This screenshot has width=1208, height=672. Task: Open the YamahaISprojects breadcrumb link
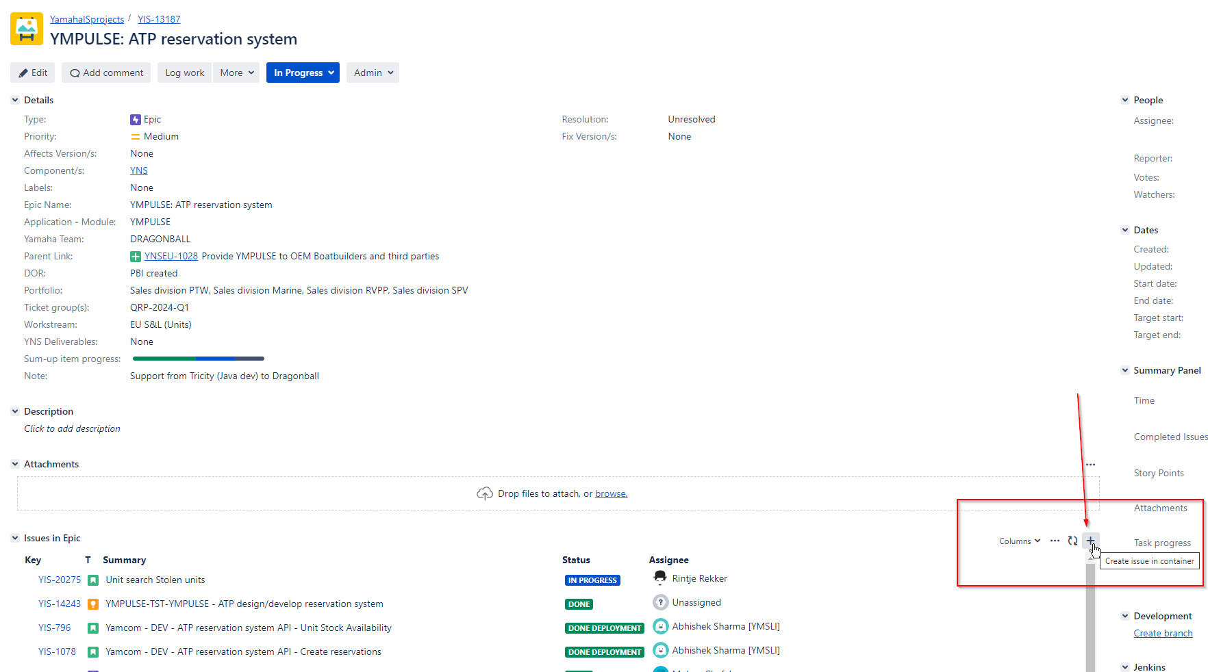click(x=87, y=19)
